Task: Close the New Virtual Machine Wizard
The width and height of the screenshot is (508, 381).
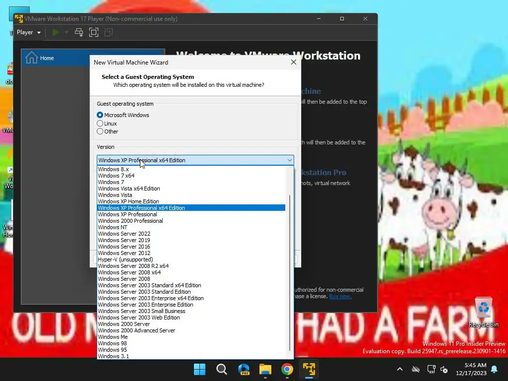Action: point(294,62)
